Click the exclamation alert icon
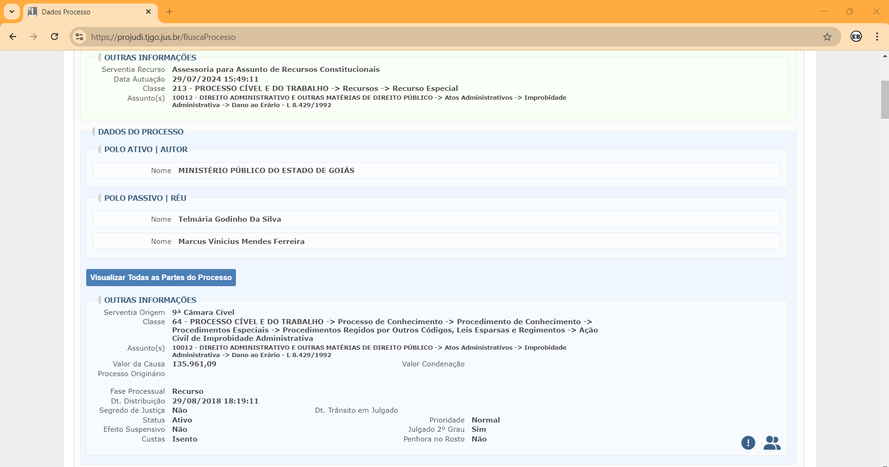The width and height of the screenshot is (889, 467). click(748, 443)
